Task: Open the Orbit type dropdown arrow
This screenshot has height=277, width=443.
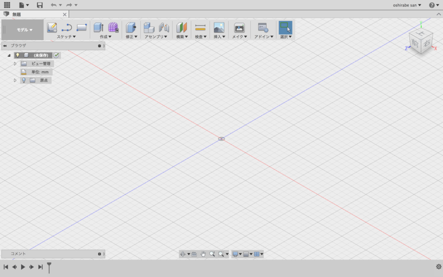Action: (189, 254)
